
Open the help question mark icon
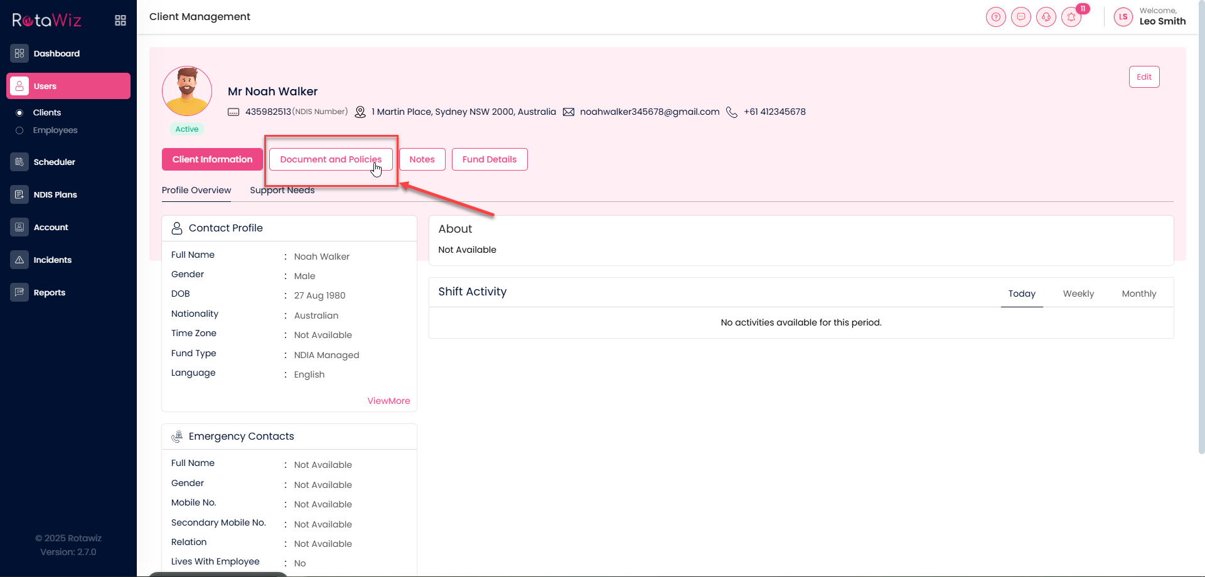pos(995,17)
